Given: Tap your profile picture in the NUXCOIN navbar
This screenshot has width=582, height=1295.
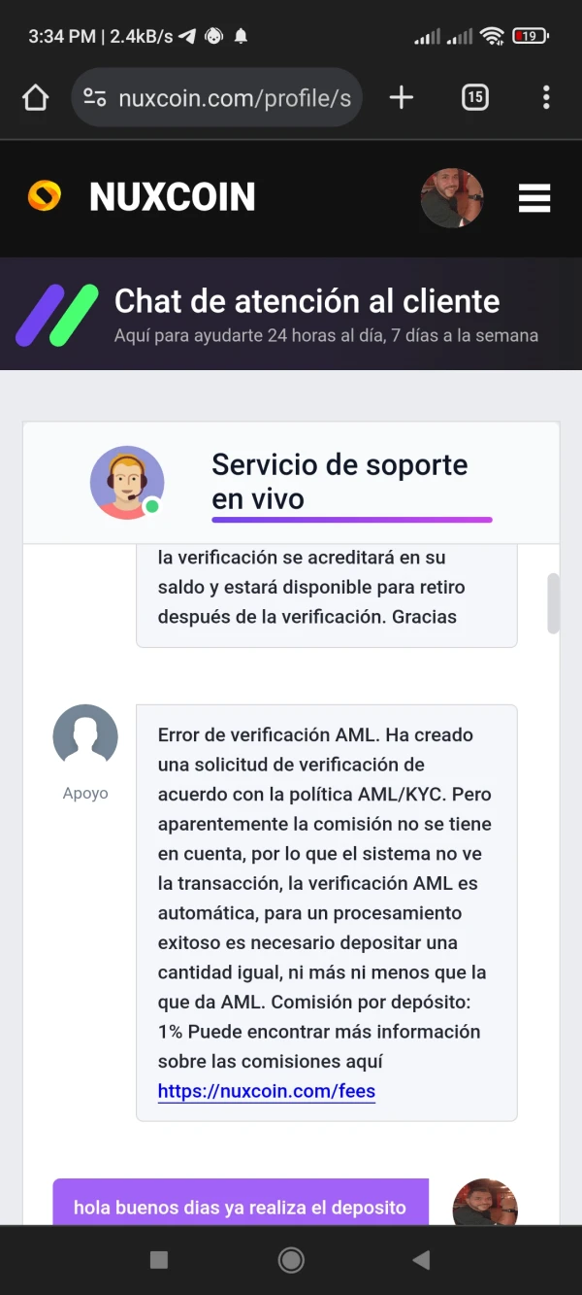Looking at the screenshot, I should [452, 198].
